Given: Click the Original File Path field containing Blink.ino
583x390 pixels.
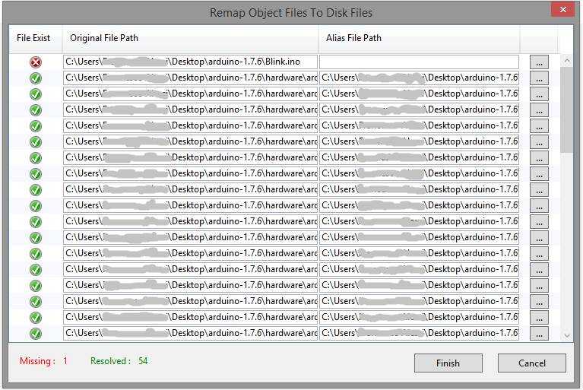Looking at the screenshot, I should pos(190,62).
